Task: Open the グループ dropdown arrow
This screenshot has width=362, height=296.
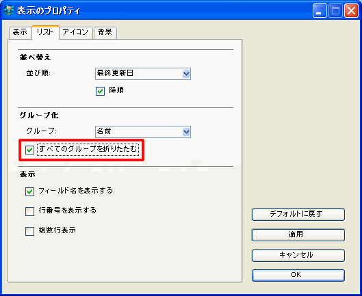Action: 186,132
